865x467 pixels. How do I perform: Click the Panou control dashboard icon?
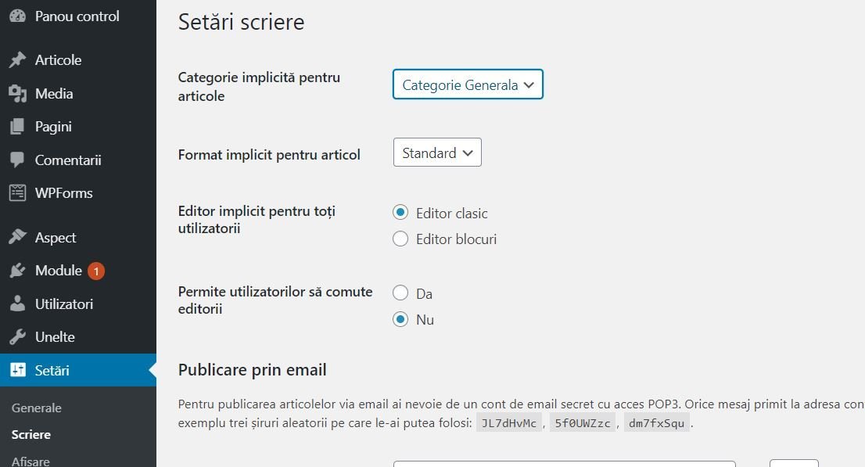pyautogui.click(x=17, y=16)
